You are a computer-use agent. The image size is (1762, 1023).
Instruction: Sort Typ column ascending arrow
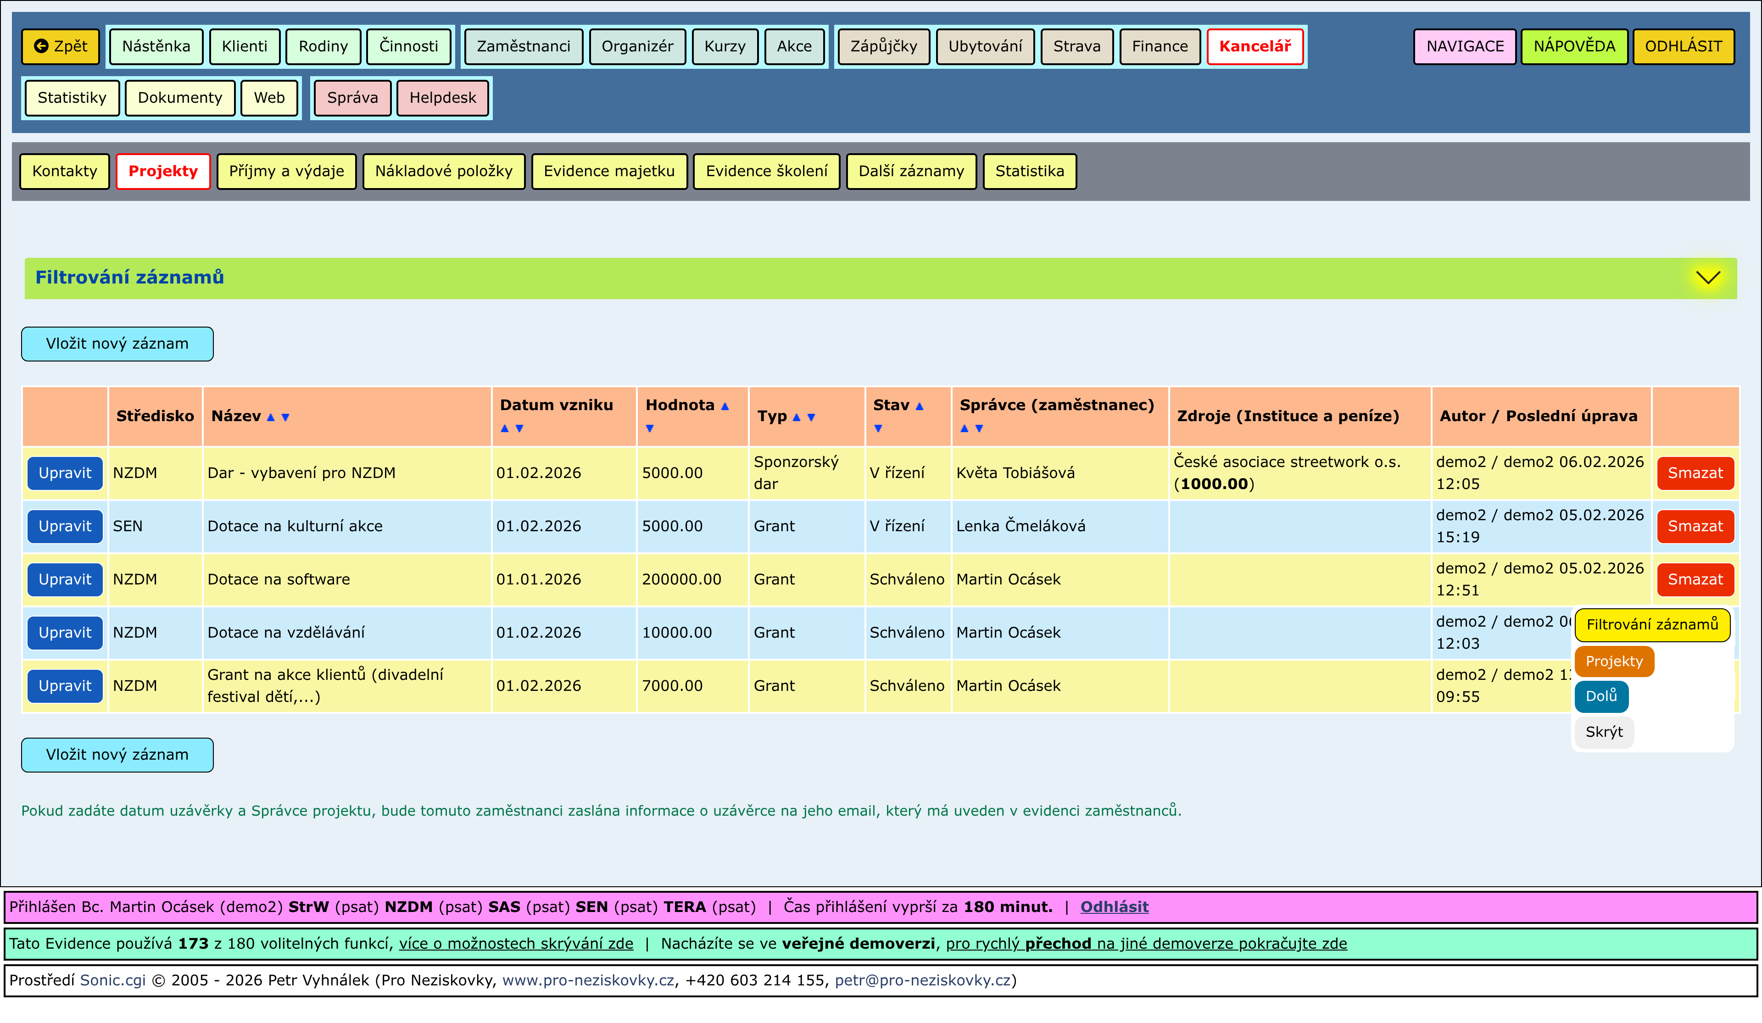[796, 417]
